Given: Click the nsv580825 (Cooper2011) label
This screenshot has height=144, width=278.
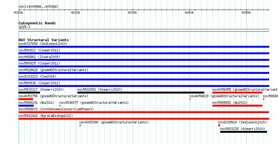Looking at the screenshot, I should 39,63.
